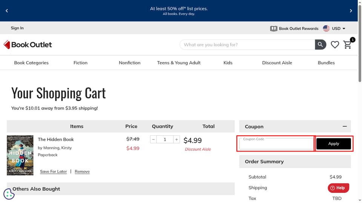Click the quantity number field
The image size is (362, 203).
165,139
